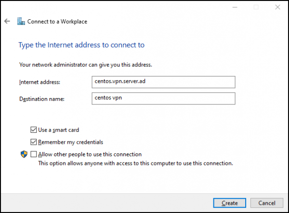
Task: Disable Remember my credentials checkbox
Action: [x=33, y=142]
